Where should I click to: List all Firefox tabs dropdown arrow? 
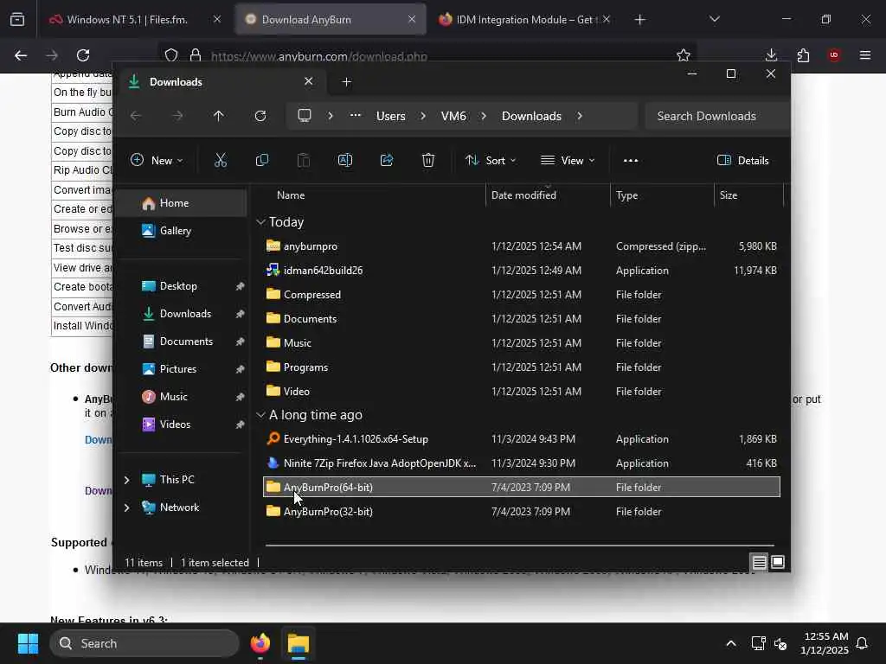714,20
